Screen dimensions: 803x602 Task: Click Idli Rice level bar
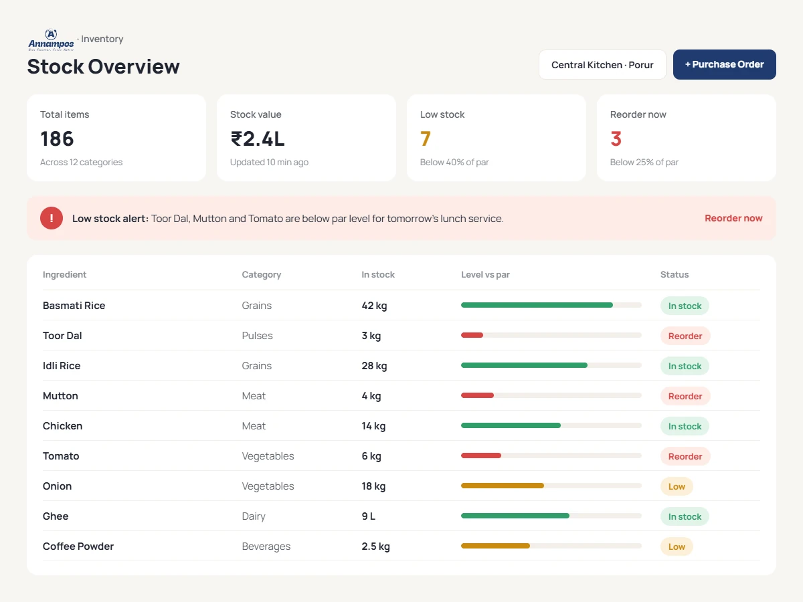point(551,365)
